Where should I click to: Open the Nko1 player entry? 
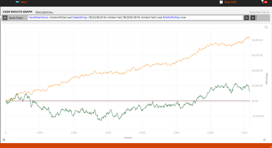[x=21, y=2]
